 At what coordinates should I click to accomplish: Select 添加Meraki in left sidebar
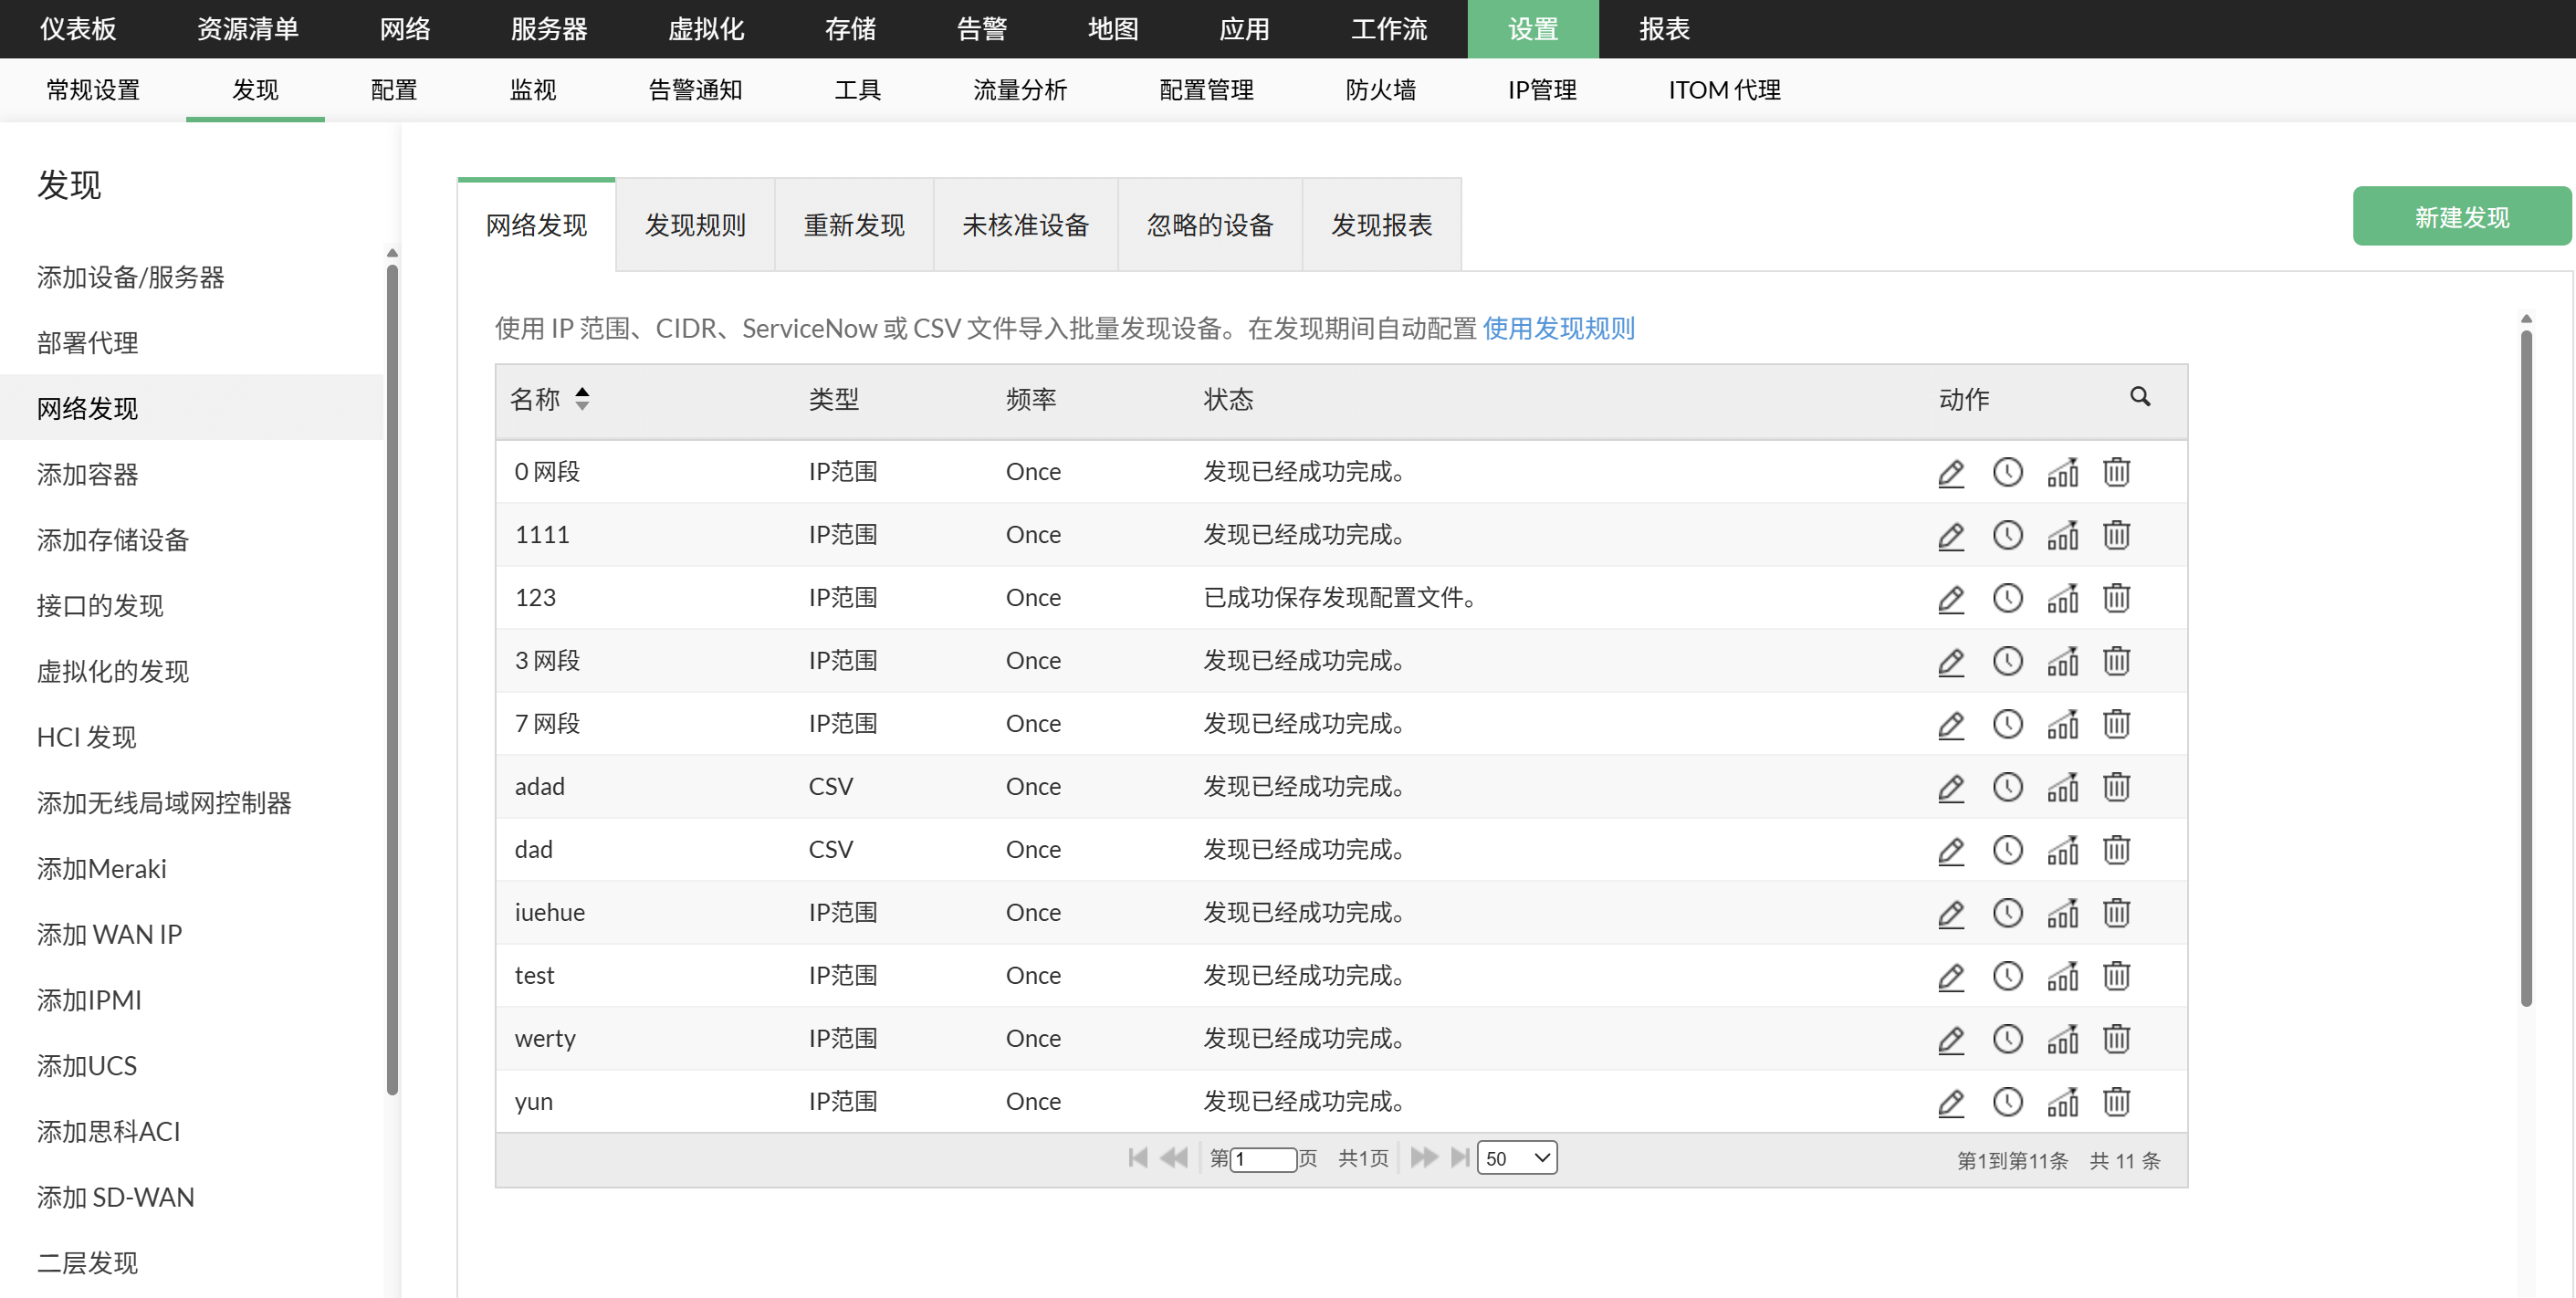[102, 868]
